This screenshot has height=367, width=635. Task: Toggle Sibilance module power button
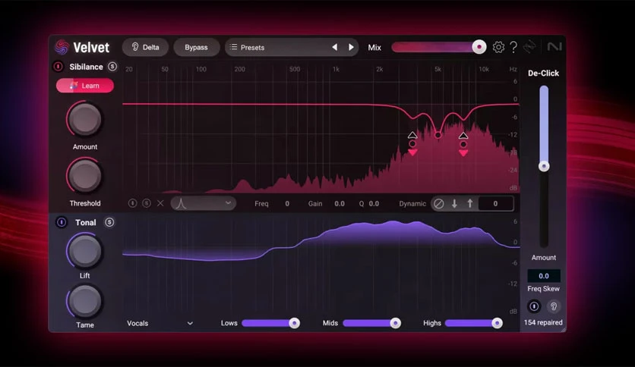(58, 66)
